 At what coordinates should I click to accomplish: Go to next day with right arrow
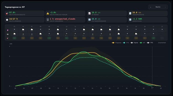(x=165, y=7)
